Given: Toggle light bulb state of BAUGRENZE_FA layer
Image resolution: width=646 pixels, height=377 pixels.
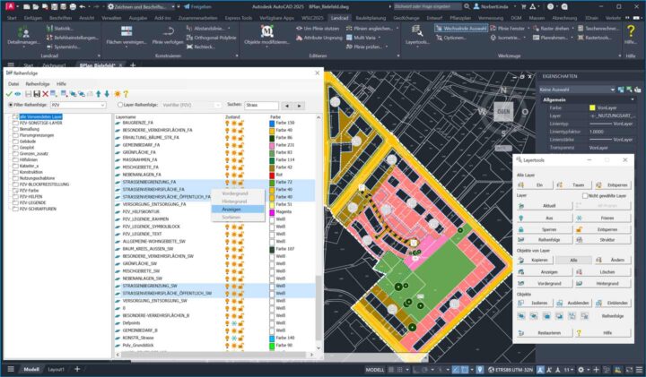Looking at the screenshot, I should point(227,123).
